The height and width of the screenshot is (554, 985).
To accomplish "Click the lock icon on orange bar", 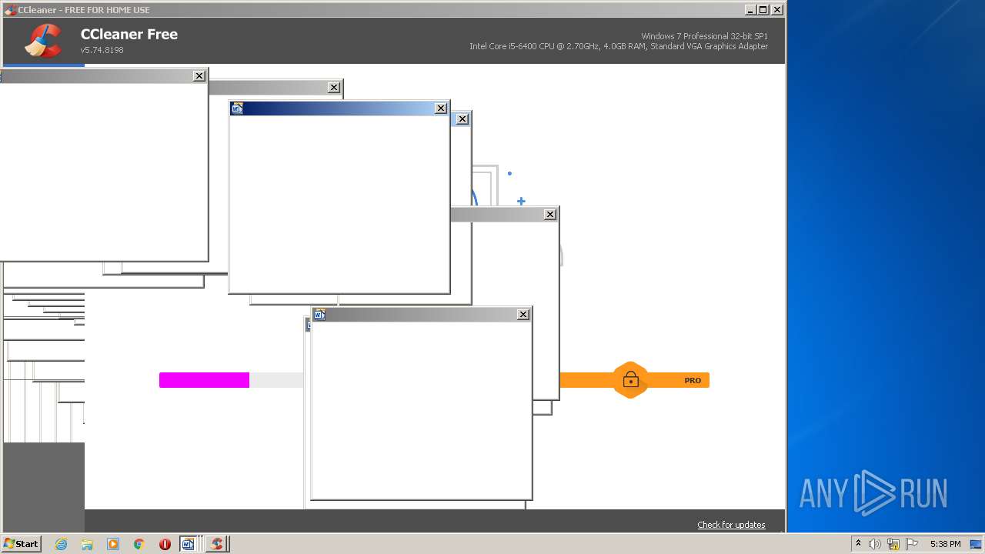I will pos(631,380).
